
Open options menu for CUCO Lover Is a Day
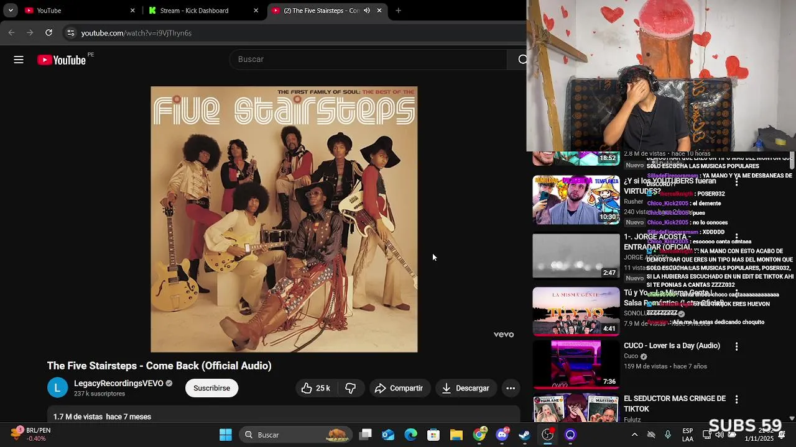pyautogui.click(x=736, y=346)
